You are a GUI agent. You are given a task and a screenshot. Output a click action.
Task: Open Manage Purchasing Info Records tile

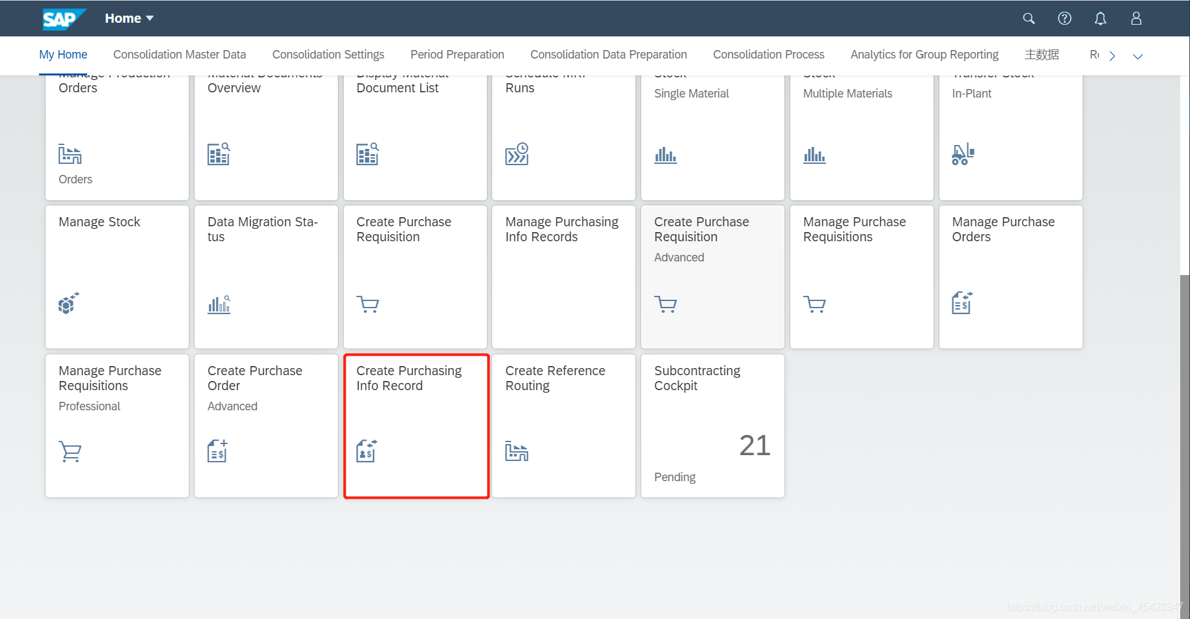pos(564,277)
